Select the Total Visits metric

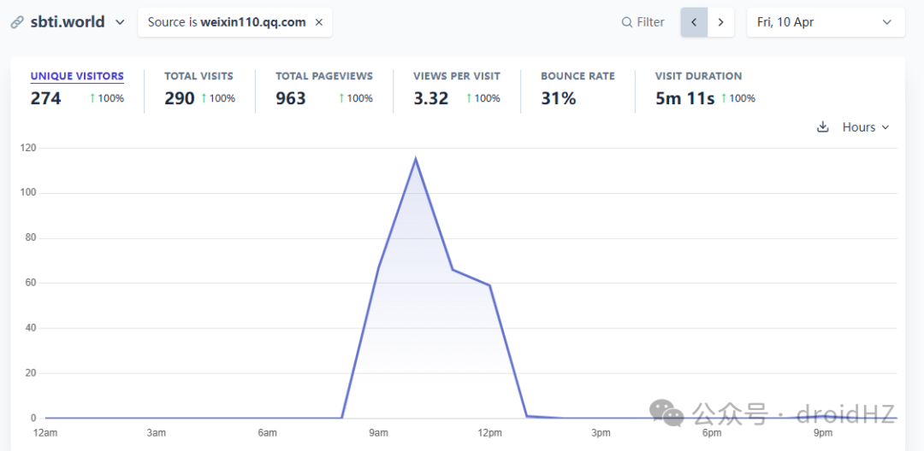click(x=199, y=90)
